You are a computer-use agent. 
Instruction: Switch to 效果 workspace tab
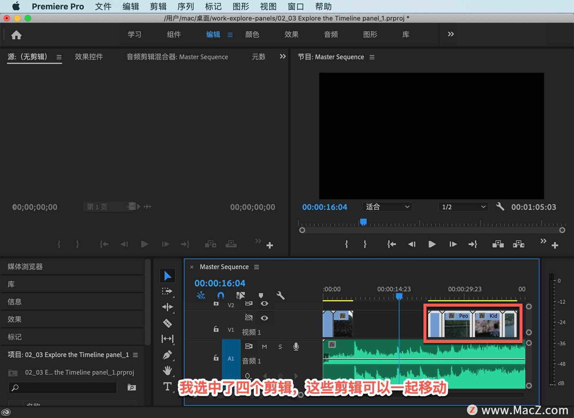pyautogui.click(x=291, y=34)
